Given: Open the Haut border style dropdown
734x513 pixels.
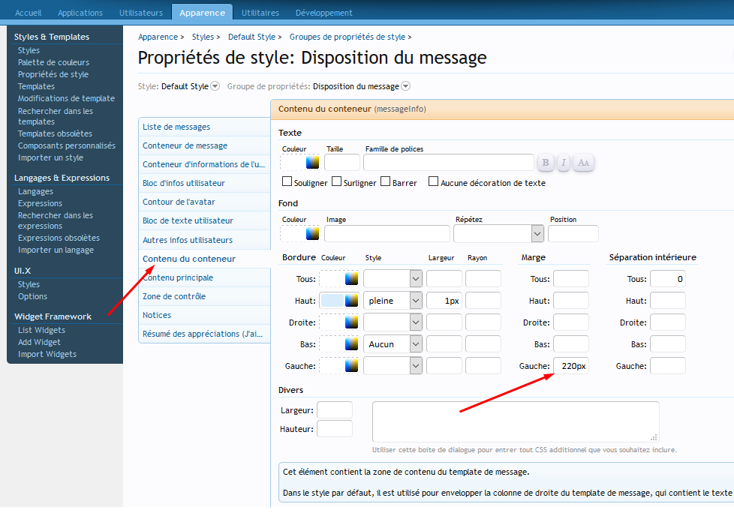Looking at the screenshot, I should [x=416, y=301].
